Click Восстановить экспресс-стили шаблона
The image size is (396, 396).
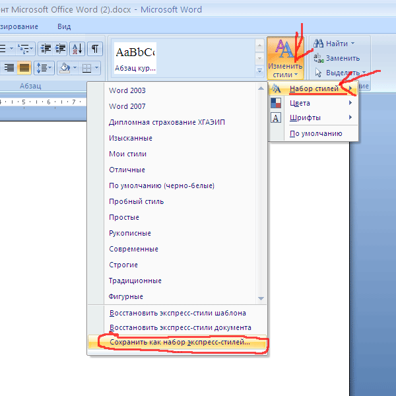tap(178, 313)
